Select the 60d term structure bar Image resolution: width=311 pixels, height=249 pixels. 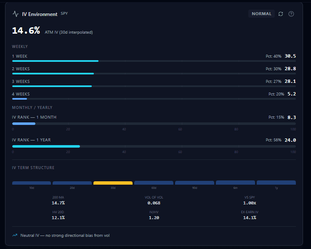pyautogui.click(x=154, y=183)
